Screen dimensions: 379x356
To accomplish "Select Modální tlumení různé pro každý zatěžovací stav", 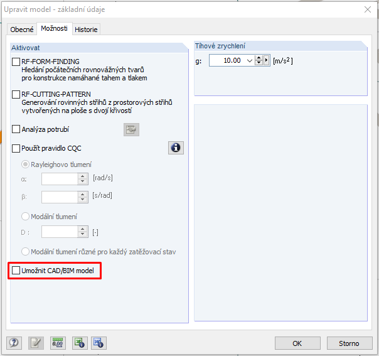I will (25, 252).
